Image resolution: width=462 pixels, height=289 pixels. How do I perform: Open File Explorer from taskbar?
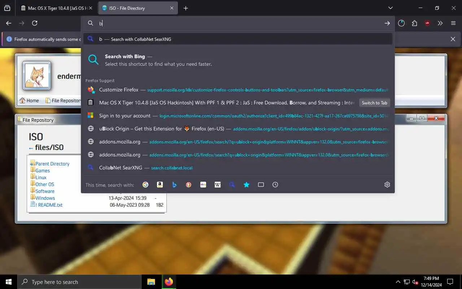[x=151, y=282]
